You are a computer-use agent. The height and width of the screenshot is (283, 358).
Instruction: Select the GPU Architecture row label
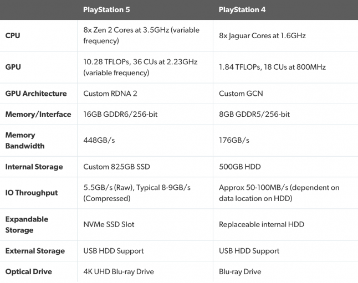pos(36,94)
